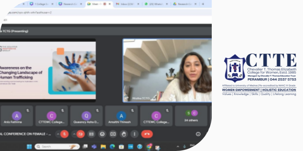Click the presenter video of Nistha TCTG
The image size is (303, 151).
coord(167,70)
